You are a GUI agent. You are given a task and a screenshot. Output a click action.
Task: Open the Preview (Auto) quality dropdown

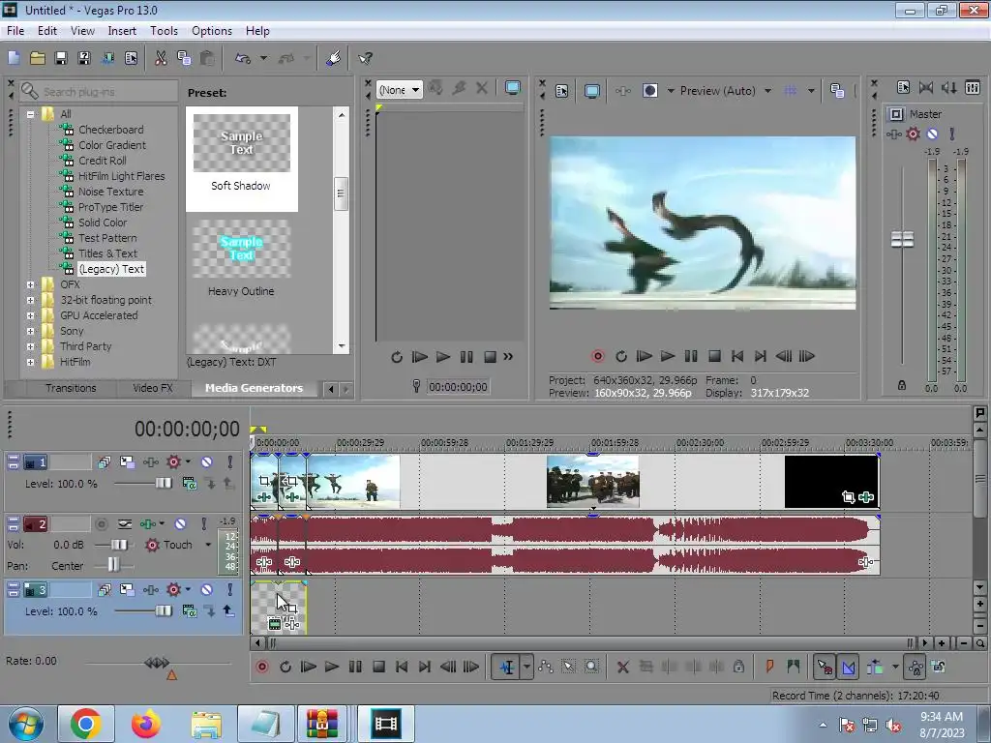pos(767,91)
